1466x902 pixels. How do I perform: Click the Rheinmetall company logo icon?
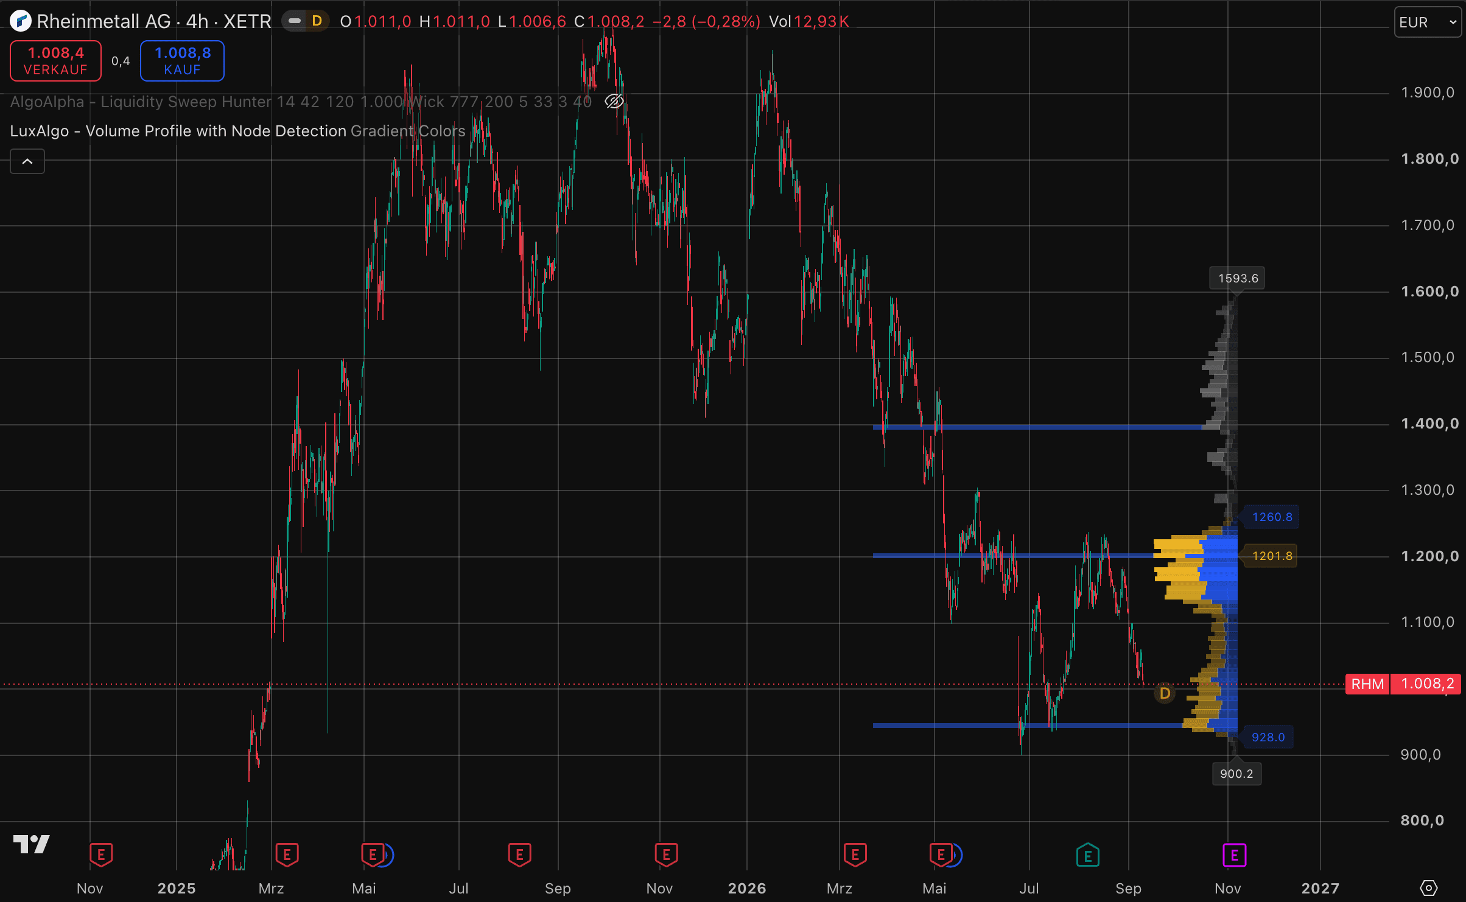pos(20,21)
